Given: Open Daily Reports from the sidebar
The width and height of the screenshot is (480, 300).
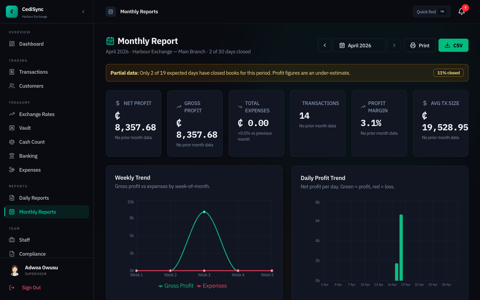Looking at the screenshot, I should 33,198.
